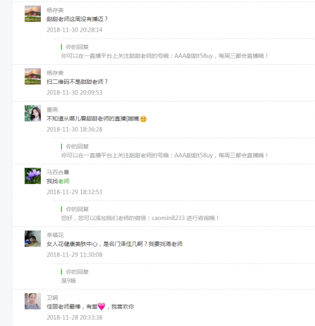Select the comment 甜甜老师这周没有播迈？
The width and height of the screenshot is (315, 326).
[77, 19]
